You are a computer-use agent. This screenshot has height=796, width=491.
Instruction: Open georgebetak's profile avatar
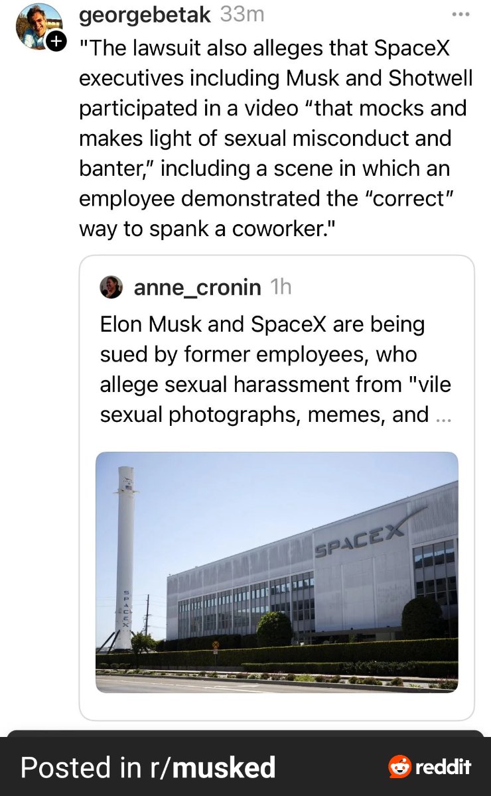point(38,25)
